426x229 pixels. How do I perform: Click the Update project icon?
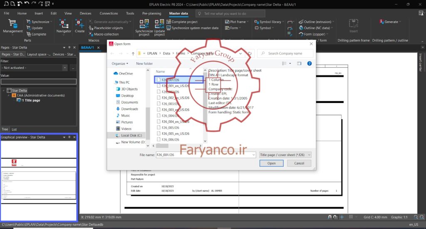pos(159,24)
